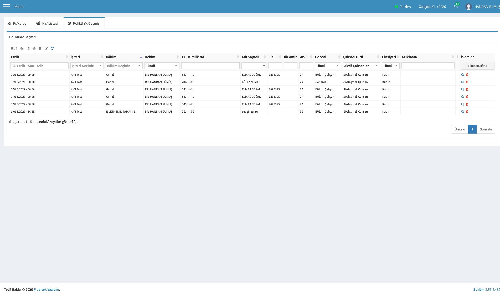500x296 pixels.
Task: Select page 1 in pagination
Action: (472, 129)
